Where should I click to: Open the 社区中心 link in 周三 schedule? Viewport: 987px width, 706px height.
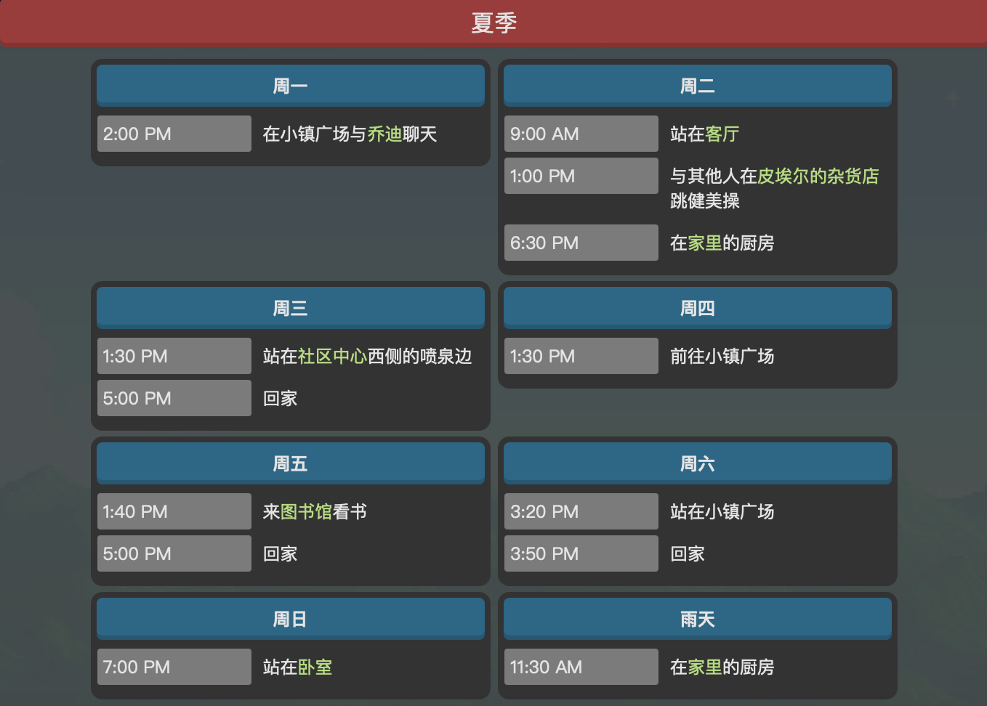point(333,357)
